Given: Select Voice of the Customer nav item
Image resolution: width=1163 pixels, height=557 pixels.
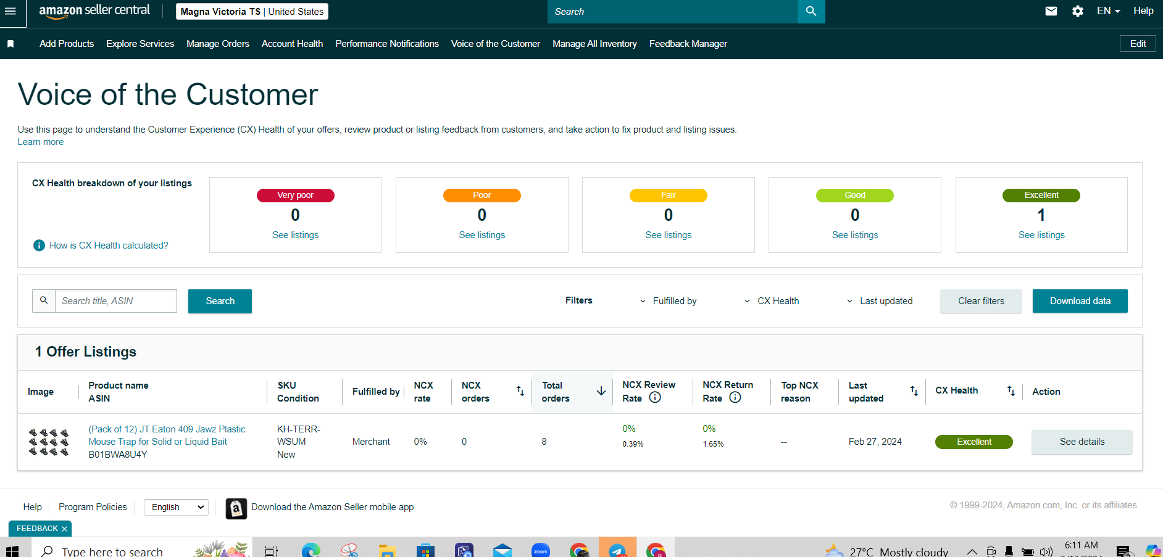Looking at the screenshot, I should (496, 44).
